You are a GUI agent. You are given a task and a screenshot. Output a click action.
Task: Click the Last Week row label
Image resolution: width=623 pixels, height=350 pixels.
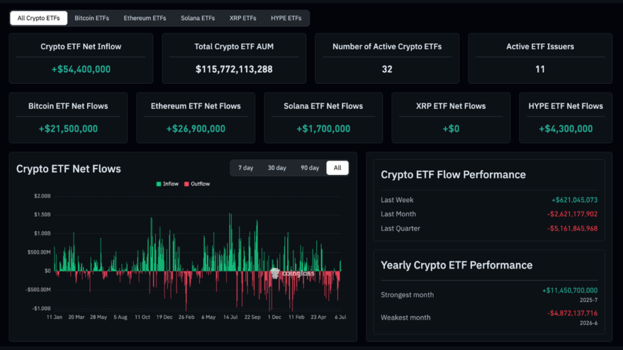point(397,200)
